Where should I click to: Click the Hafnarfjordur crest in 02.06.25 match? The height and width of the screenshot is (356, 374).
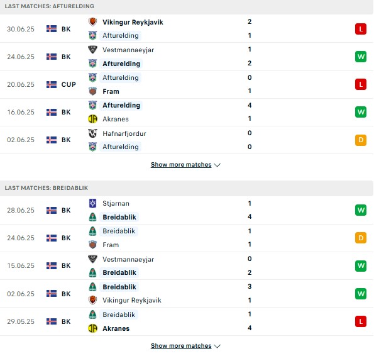tap(92, 133)
